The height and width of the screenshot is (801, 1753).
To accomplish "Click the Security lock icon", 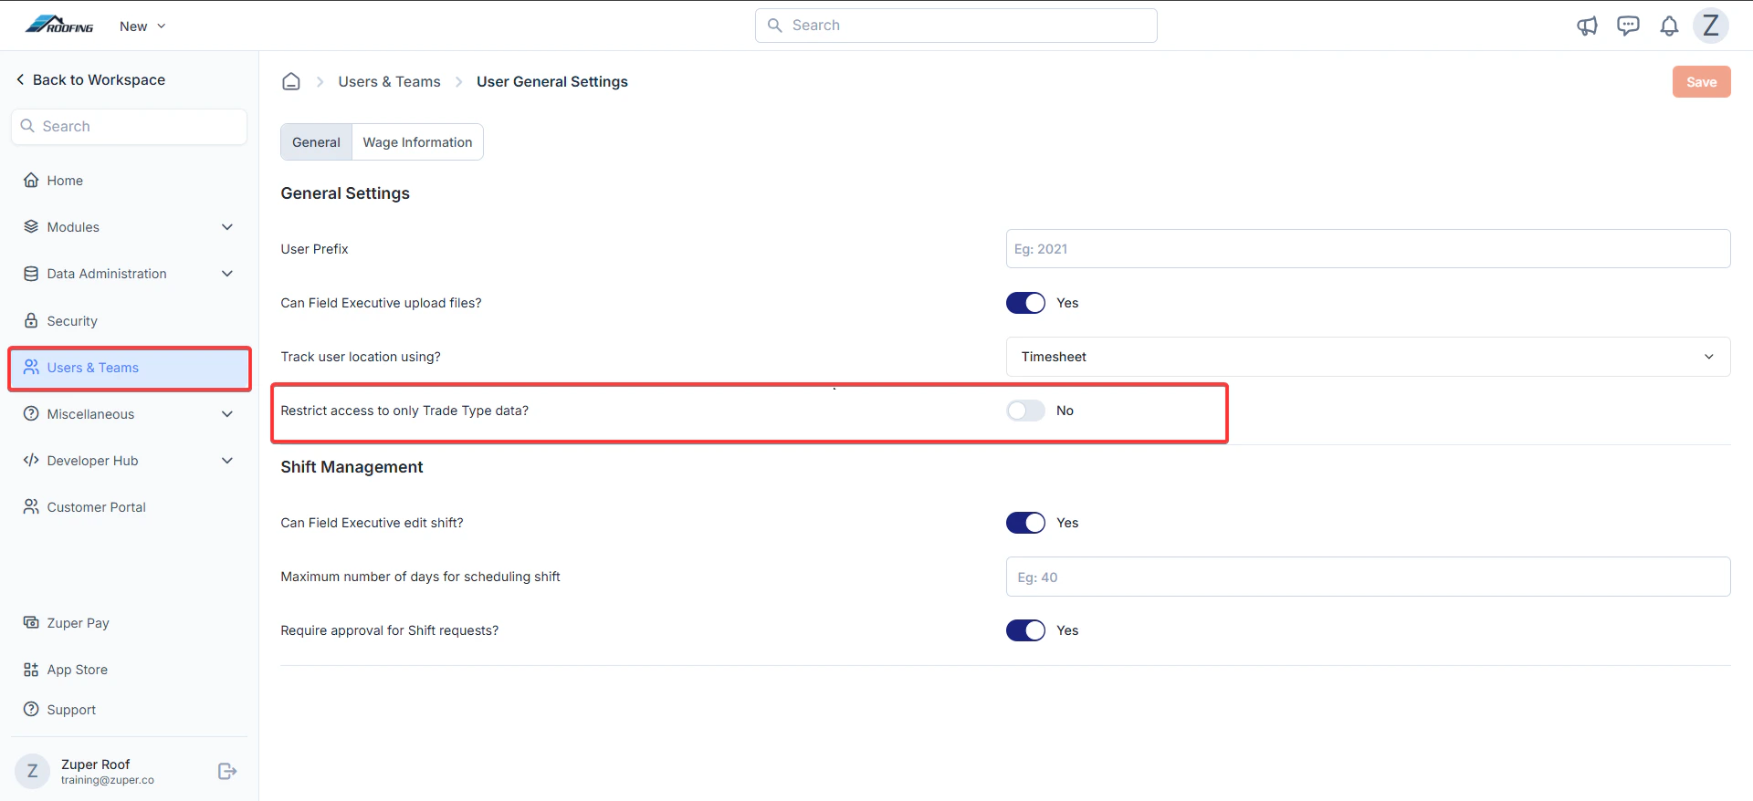I will pos(31,320).
